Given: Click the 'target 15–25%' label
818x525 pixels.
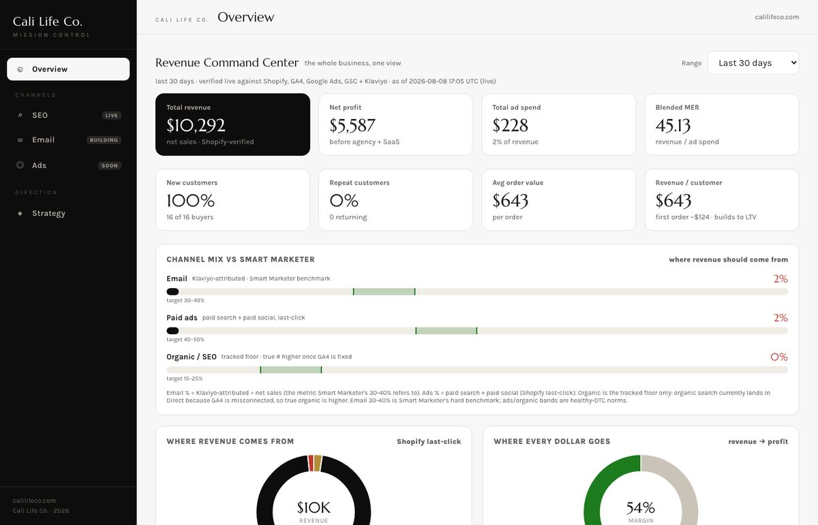Looking at the screenshot, I should point(185,379).
